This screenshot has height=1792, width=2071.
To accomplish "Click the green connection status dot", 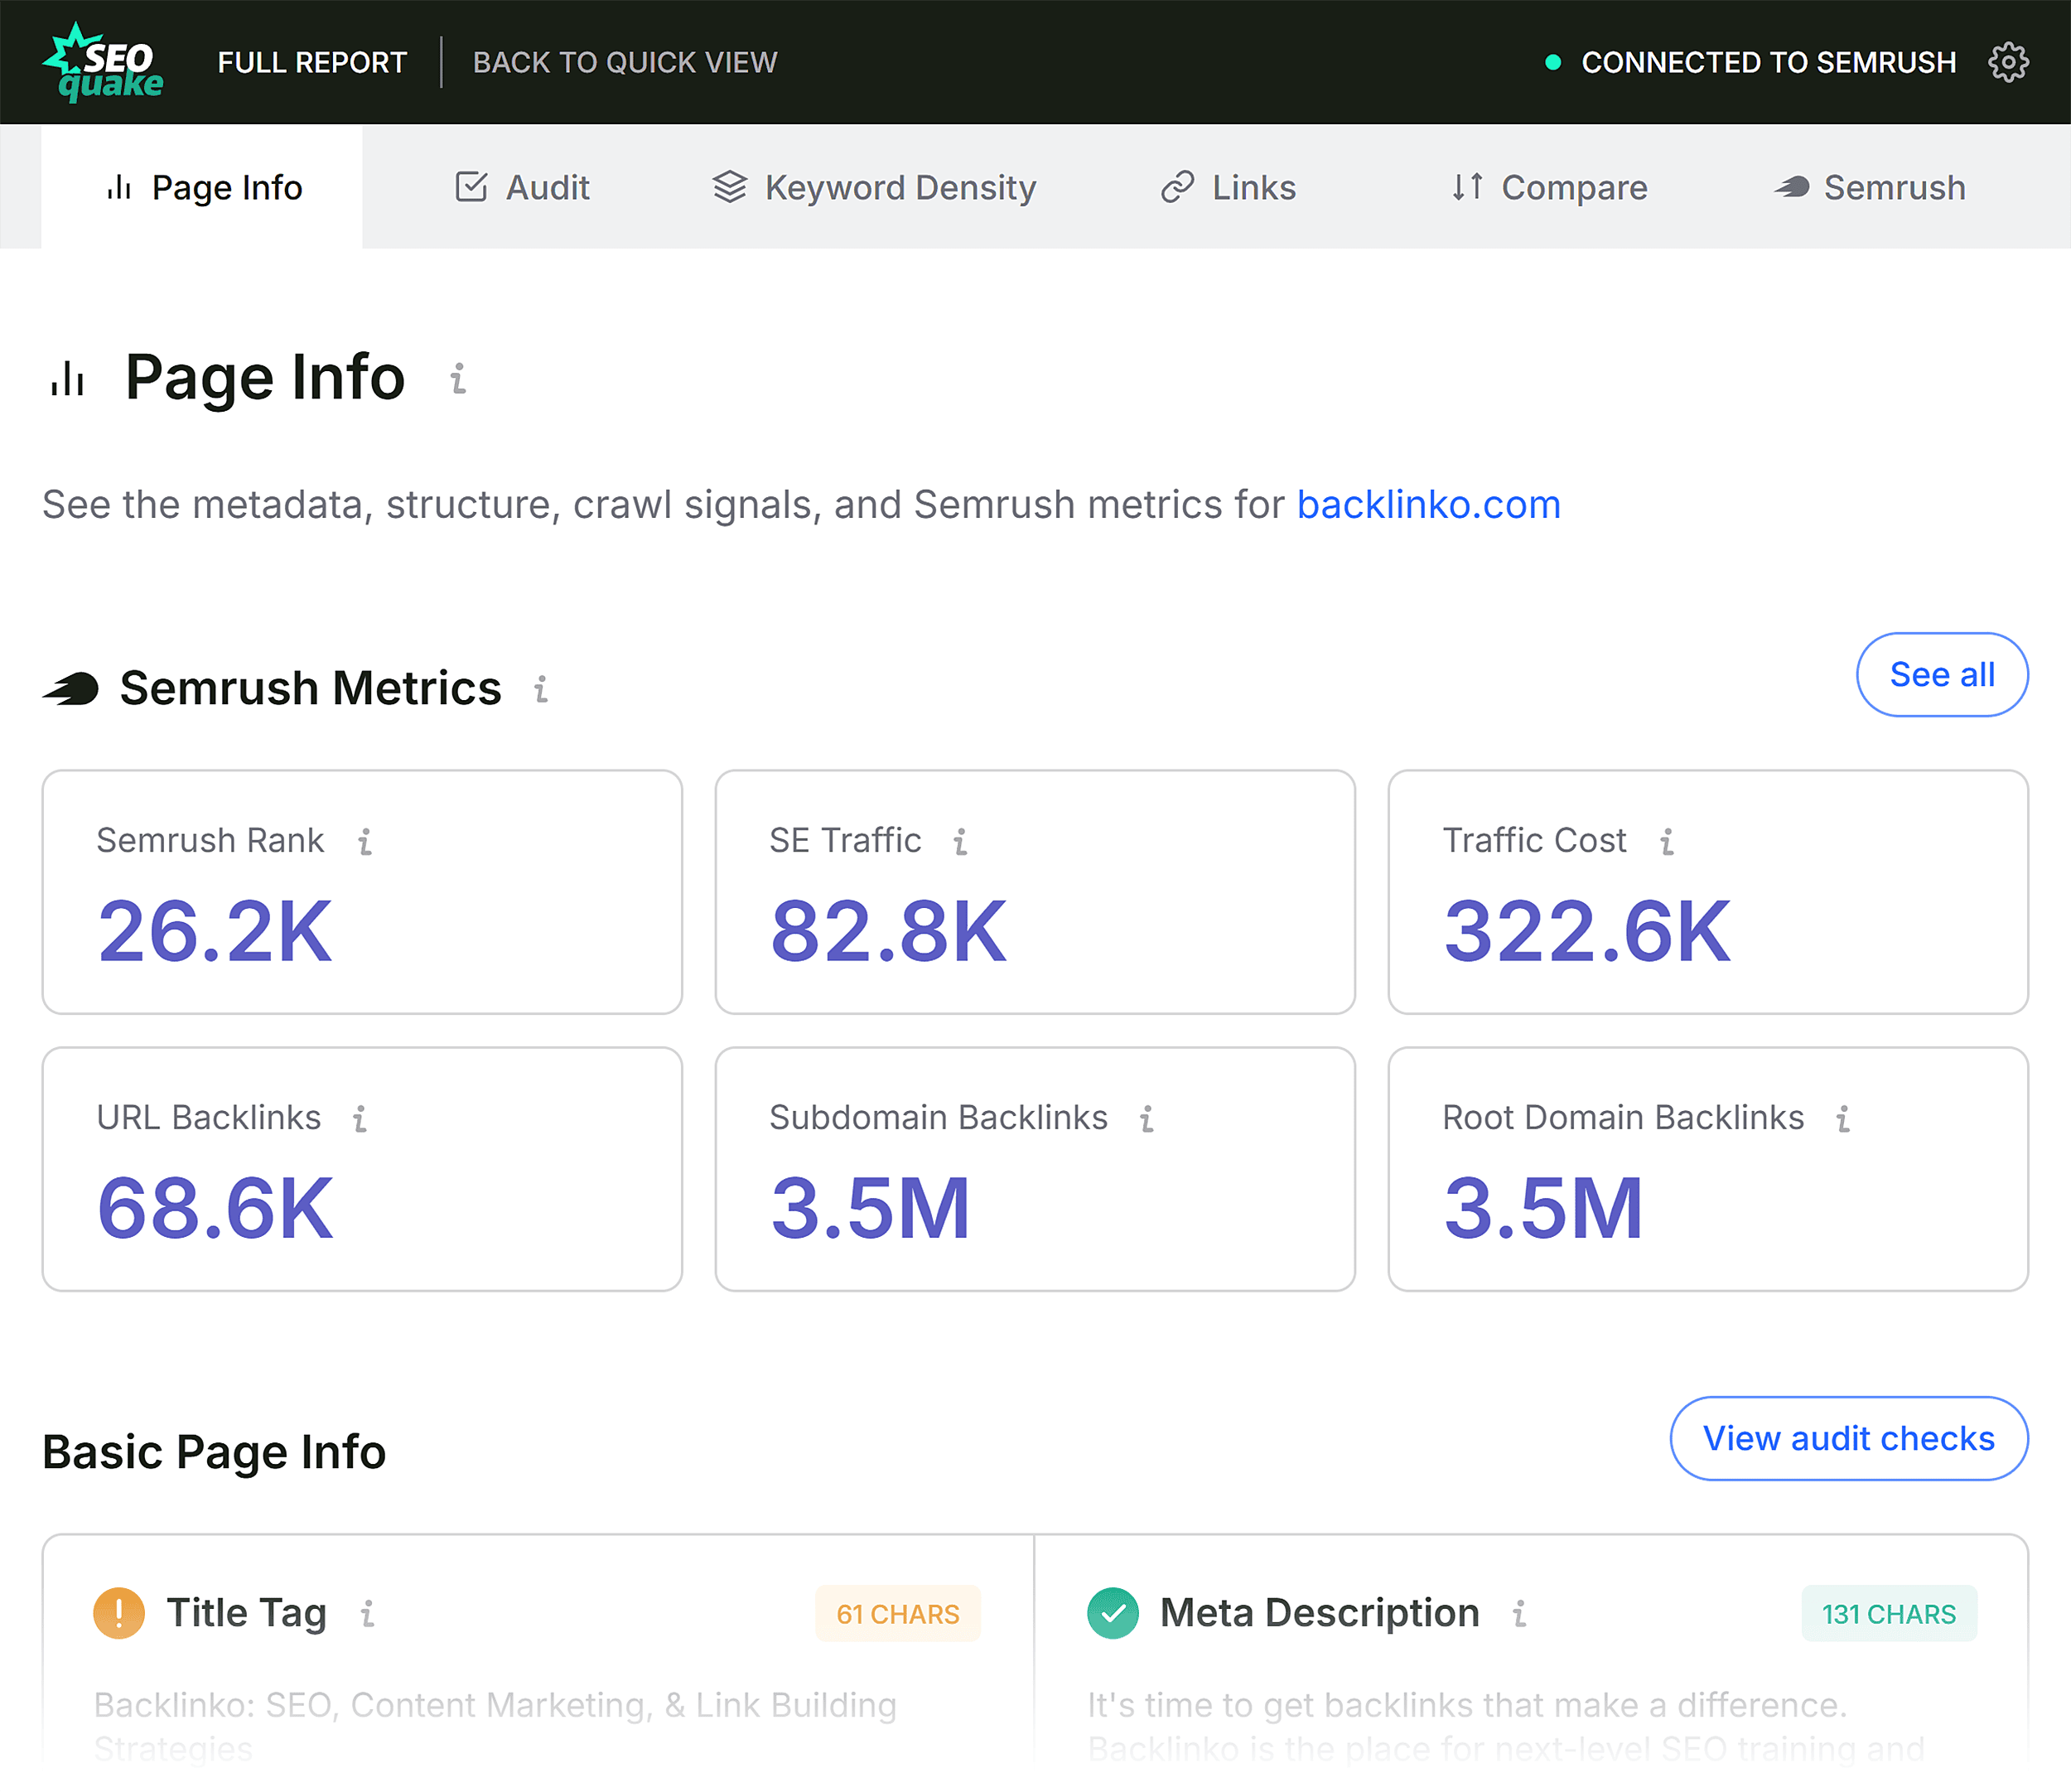I will 1552,62.
